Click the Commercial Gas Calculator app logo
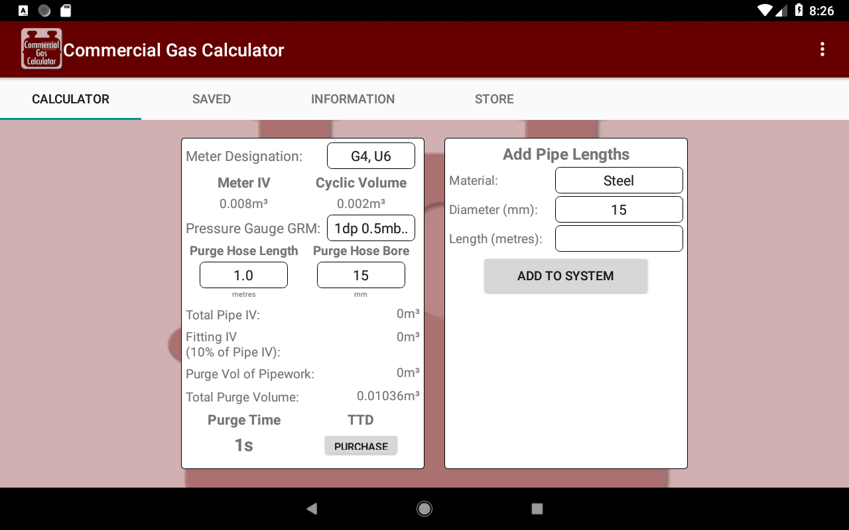 coord(40,48)
